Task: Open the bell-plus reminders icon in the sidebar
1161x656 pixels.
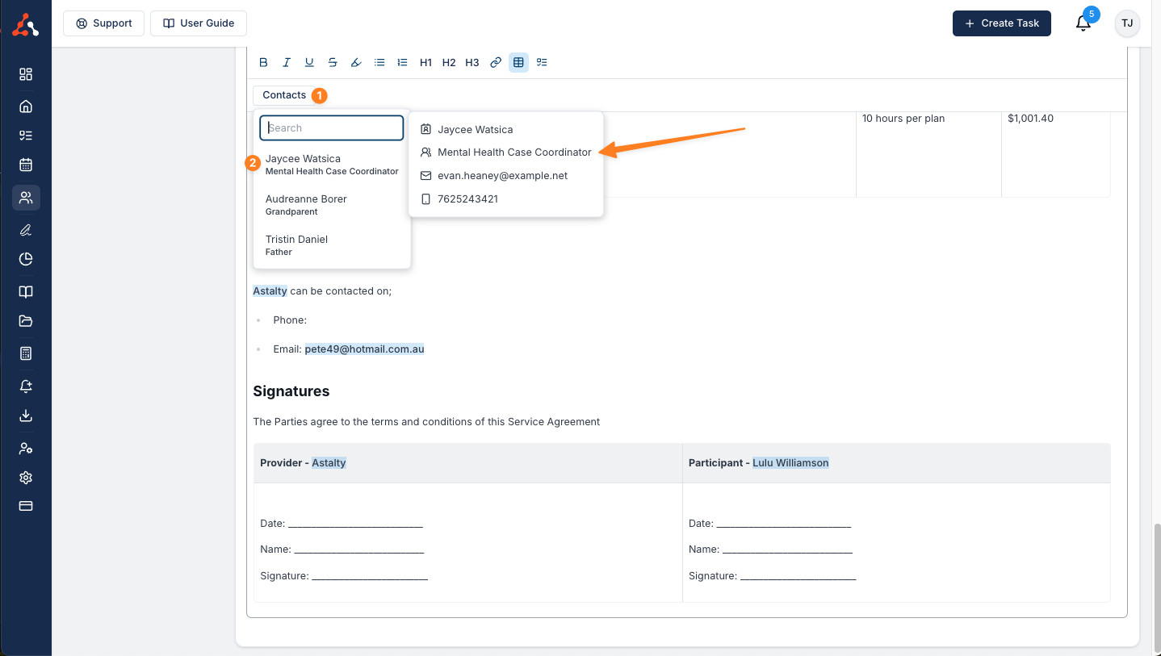Action: pyautogui.click(x=26, y=386)
